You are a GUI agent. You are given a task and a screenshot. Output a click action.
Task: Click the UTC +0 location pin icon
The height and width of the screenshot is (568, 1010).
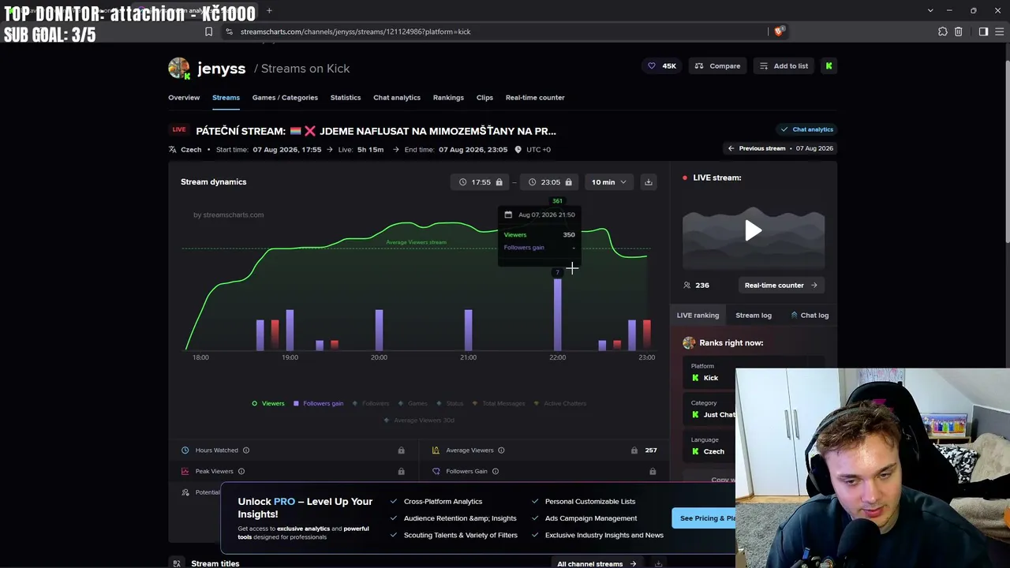[x=518, y=149]
